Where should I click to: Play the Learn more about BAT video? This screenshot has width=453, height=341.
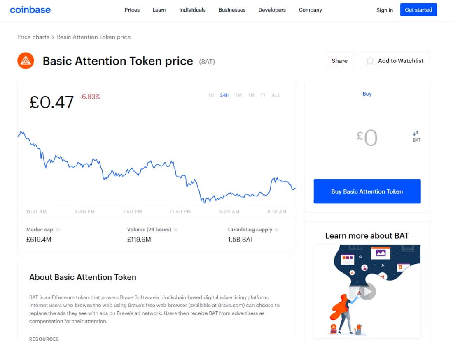367,292
